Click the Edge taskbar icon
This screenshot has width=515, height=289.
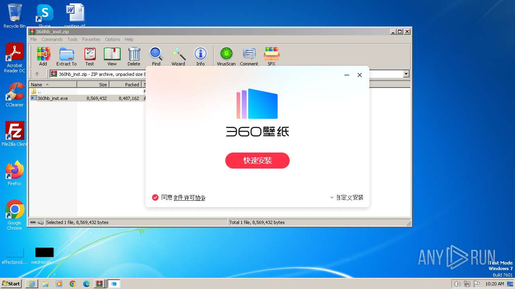coord(86,284)
